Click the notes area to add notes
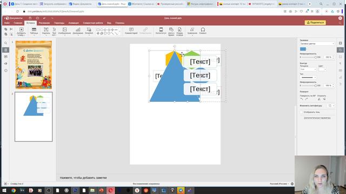Image resolution: width=346 pixels, height=194 pixels. pos(83,178)
